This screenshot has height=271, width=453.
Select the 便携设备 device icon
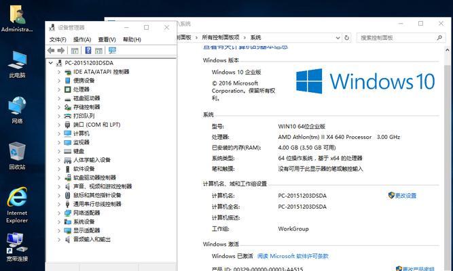(68, 81)
